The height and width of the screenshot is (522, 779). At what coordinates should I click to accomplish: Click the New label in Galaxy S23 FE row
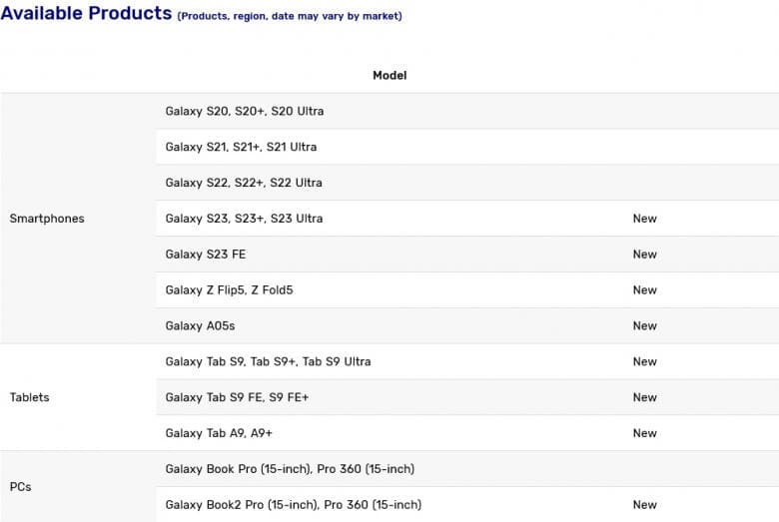(x=644, y=255)
